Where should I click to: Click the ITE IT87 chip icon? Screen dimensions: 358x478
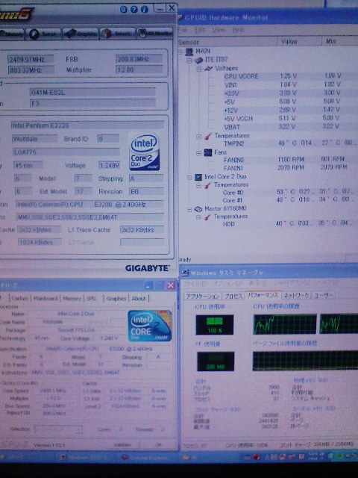pos(198,60)
